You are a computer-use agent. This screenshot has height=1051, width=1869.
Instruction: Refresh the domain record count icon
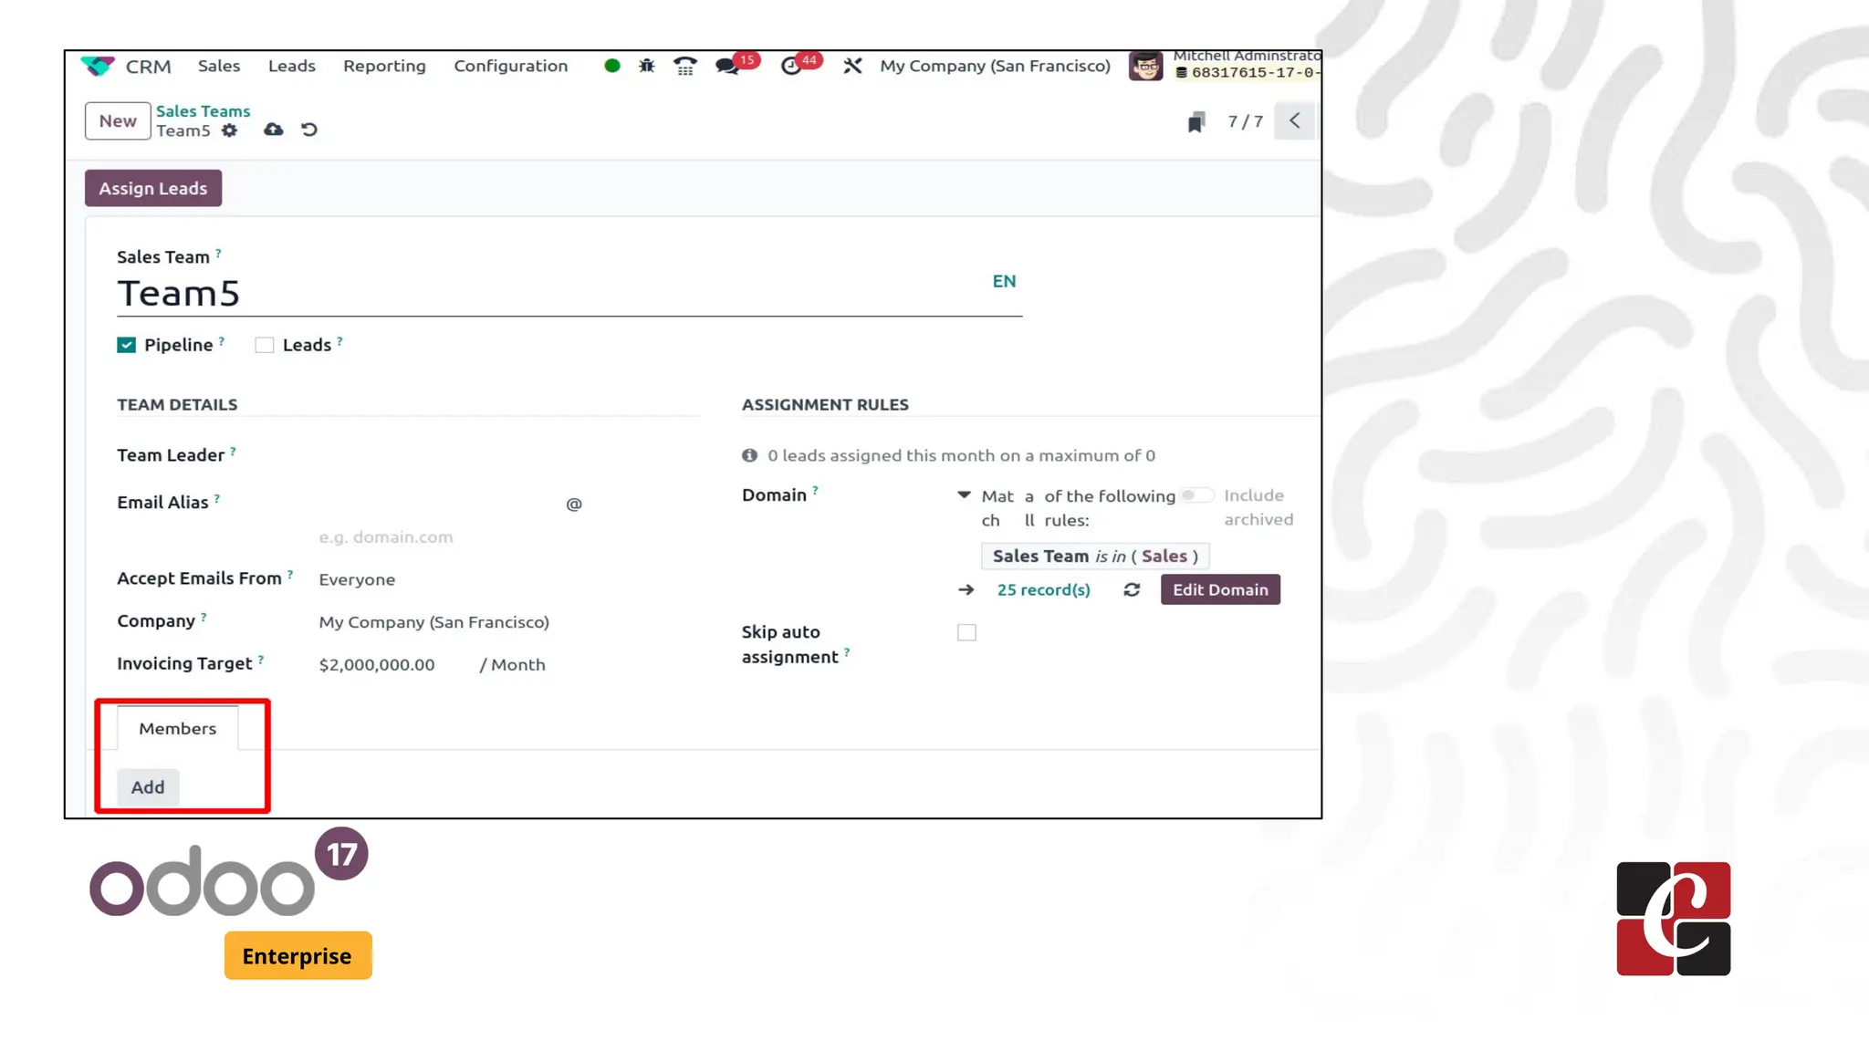(1132, 589)
